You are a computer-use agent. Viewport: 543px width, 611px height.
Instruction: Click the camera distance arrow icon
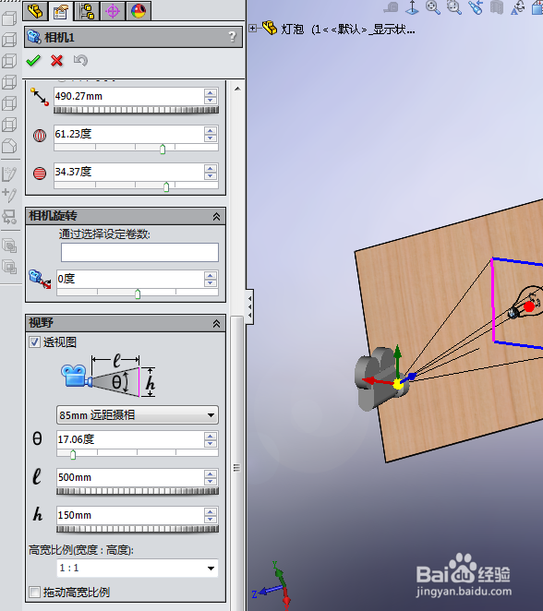tap(40, 97)
